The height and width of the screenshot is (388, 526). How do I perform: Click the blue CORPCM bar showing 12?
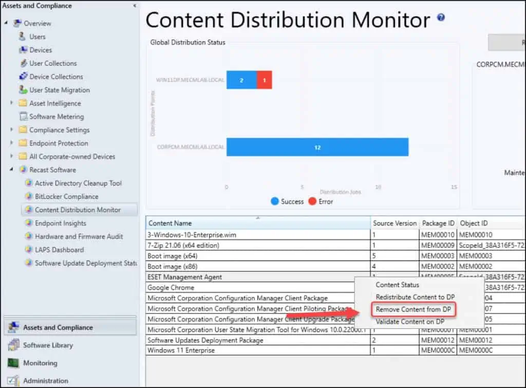coord(317,147)
